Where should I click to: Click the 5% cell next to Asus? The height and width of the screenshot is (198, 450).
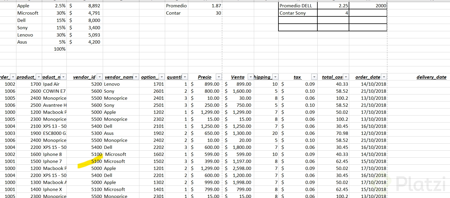pyautogui.click(x=54, y=42)
